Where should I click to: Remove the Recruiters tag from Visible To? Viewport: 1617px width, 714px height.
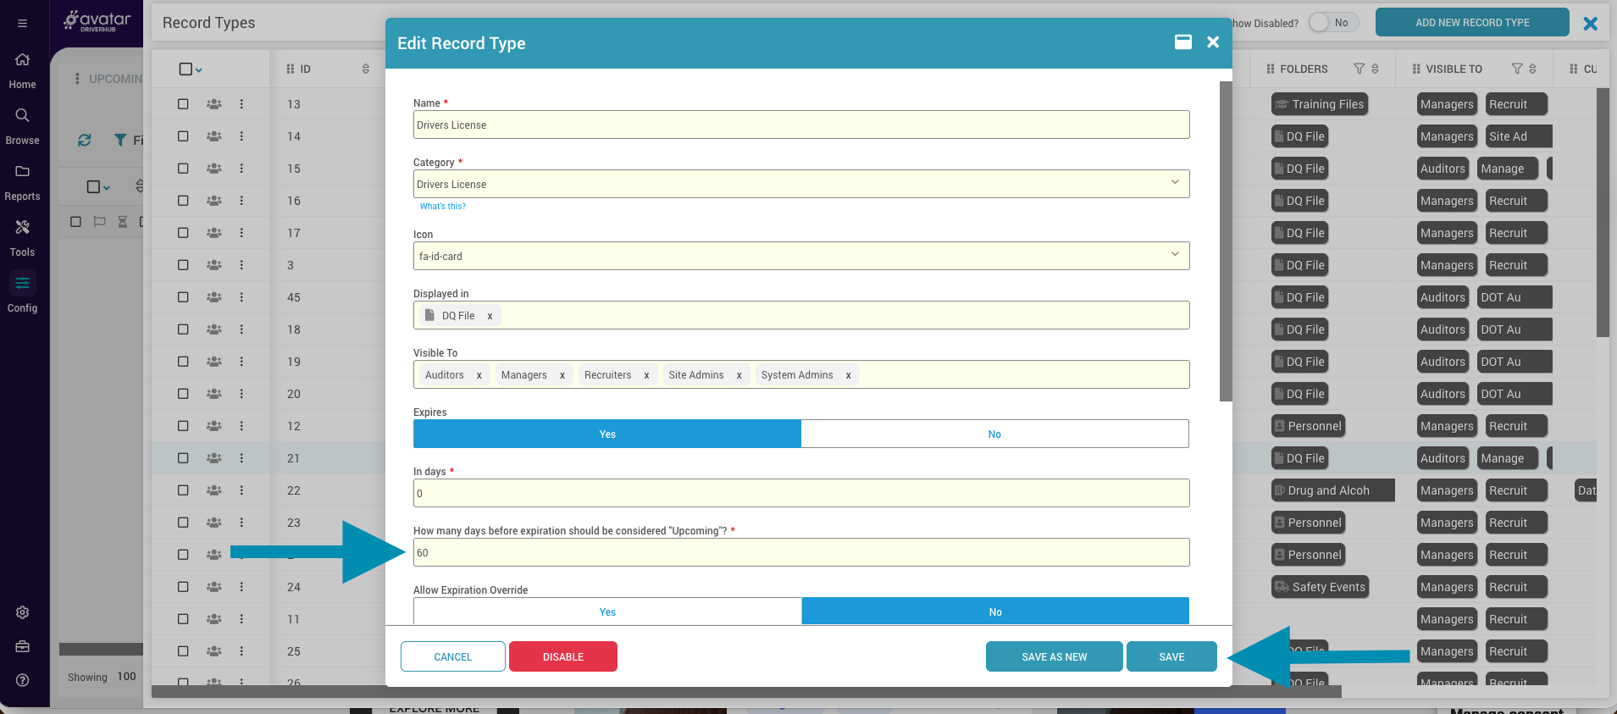[x=646, y=375]
